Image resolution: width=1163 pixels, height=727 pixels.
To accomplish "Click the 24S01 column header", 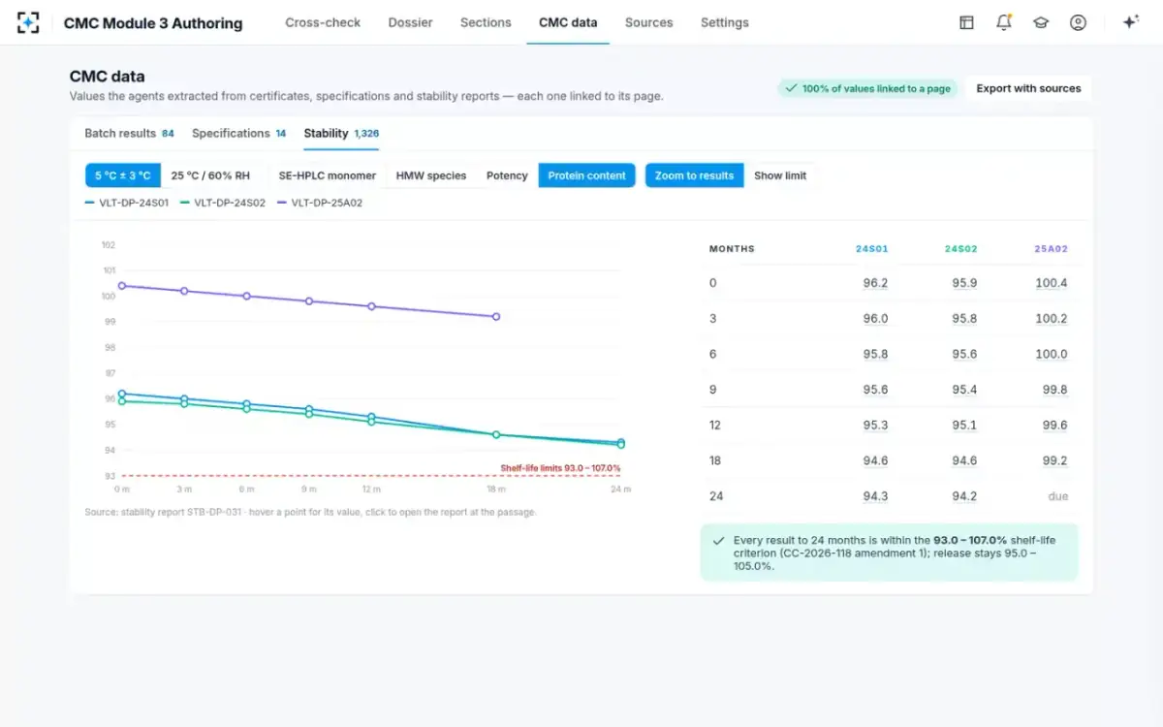I will 871,249.
